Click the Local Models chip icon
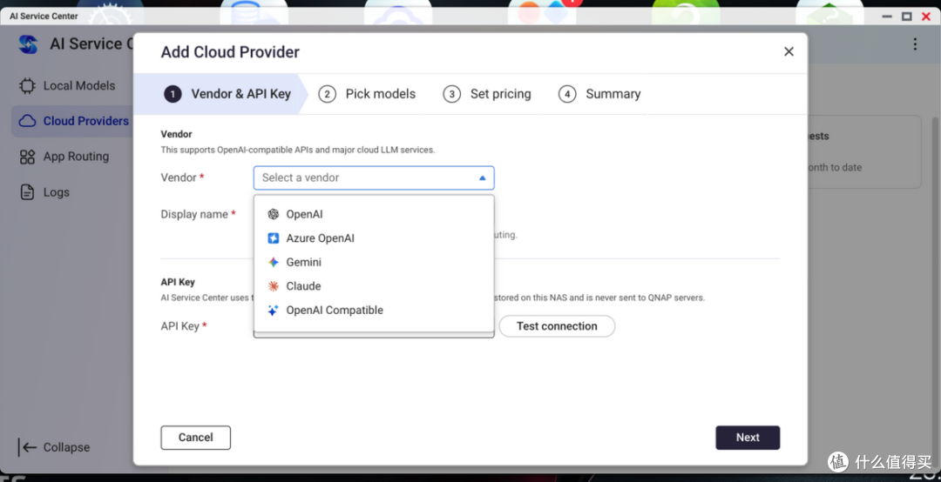Image resolution: width=941 pixels, height=482 pixels. pyautogui.click(x=27, y=86)
